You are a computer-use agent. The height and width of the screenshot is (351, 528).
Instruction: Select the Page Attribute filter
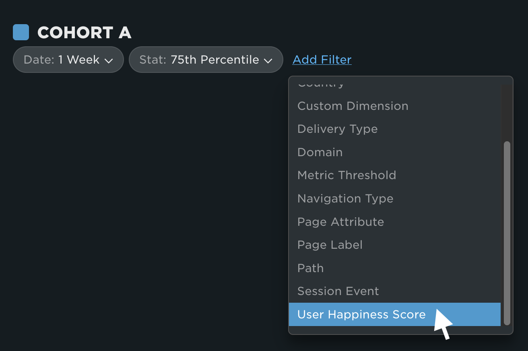(395, 222)
